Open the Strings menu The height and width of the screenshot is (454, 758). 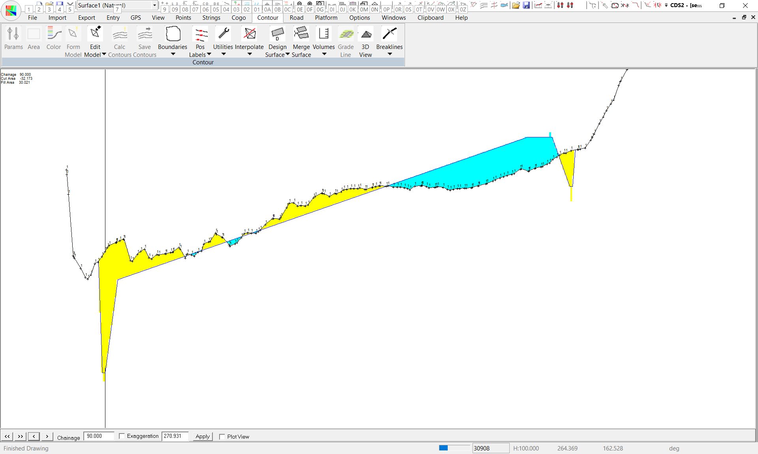pyautogui.click(x=211, y=18)
